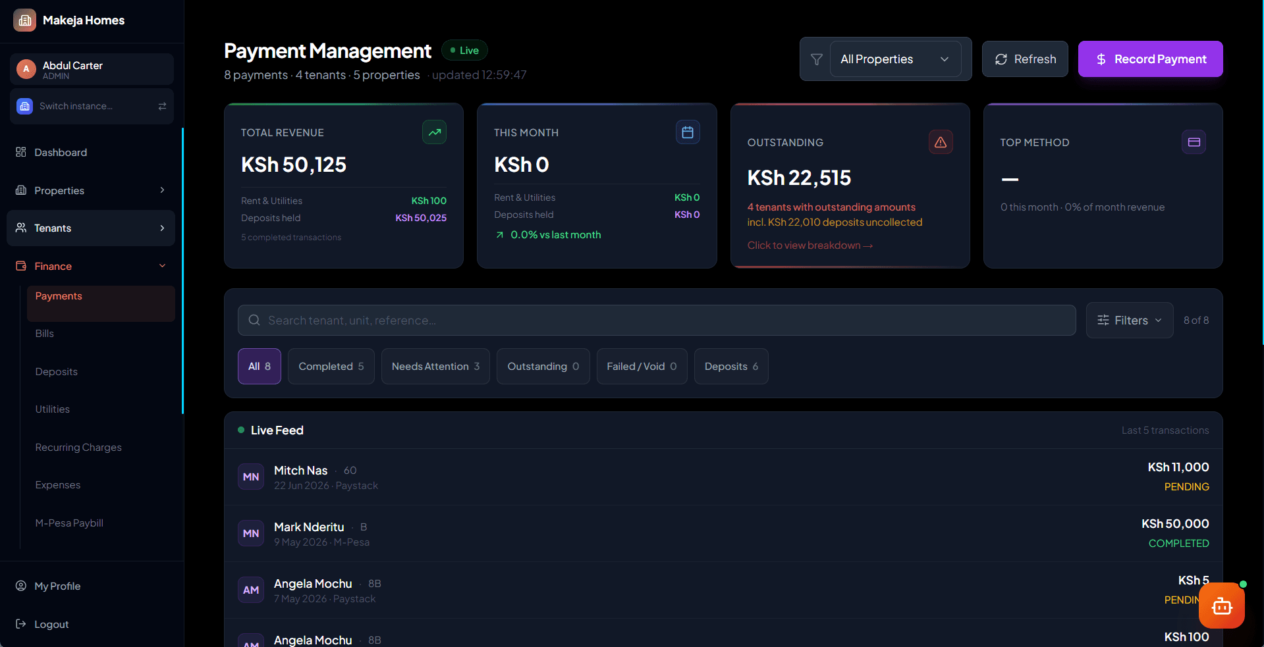This screenshot has width=1264, height=647.
Task: Click Logout
Action: [x=91, y=624]
